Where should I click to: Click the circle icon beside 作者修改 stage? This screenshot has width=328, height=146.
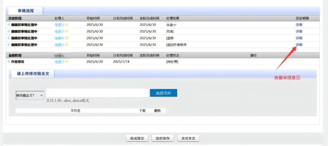click(x=9, y=62)
